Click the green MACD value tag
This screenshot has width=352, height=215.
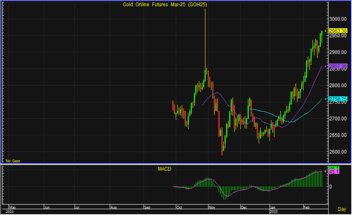[334, 168]
